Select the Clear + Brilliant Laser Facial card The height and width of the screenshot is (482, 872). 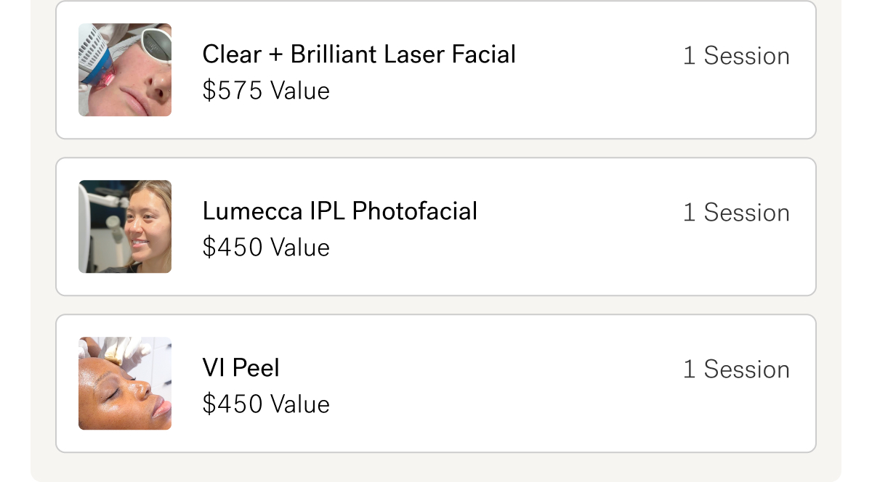[x=436, y=70]
